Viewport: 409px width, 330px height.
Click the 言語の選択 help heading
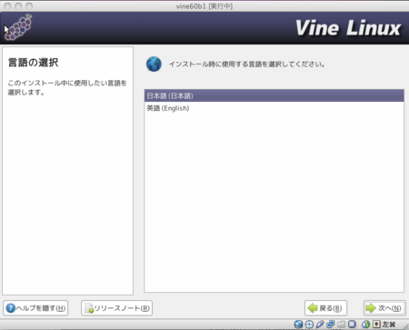[x=33, y=63]
